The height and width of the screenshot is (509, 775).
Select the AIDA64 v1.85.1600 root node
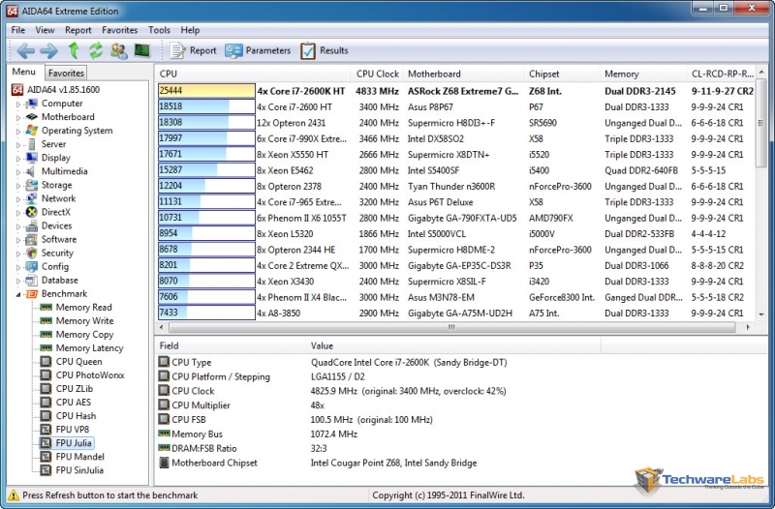click(56, 89)
